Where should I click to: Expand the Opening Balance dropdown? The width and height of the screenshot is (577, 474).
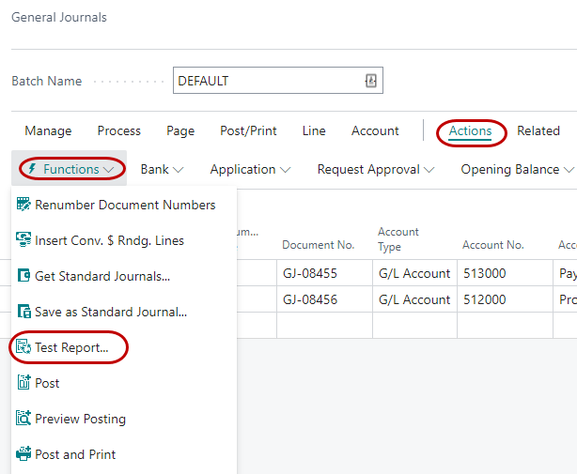coord(516,169)
